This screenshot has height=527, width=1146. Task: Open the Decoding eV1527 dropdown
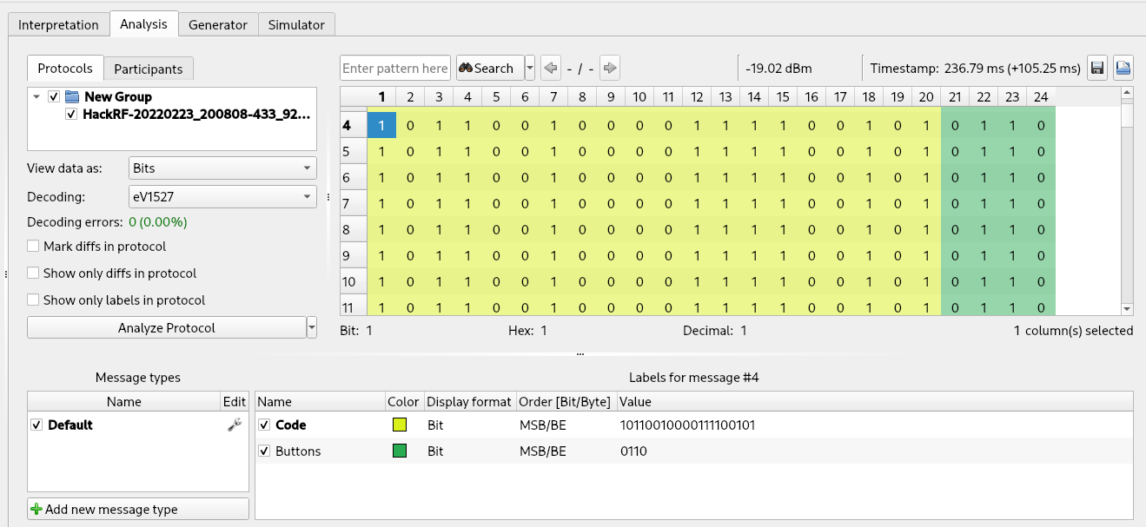222,197
